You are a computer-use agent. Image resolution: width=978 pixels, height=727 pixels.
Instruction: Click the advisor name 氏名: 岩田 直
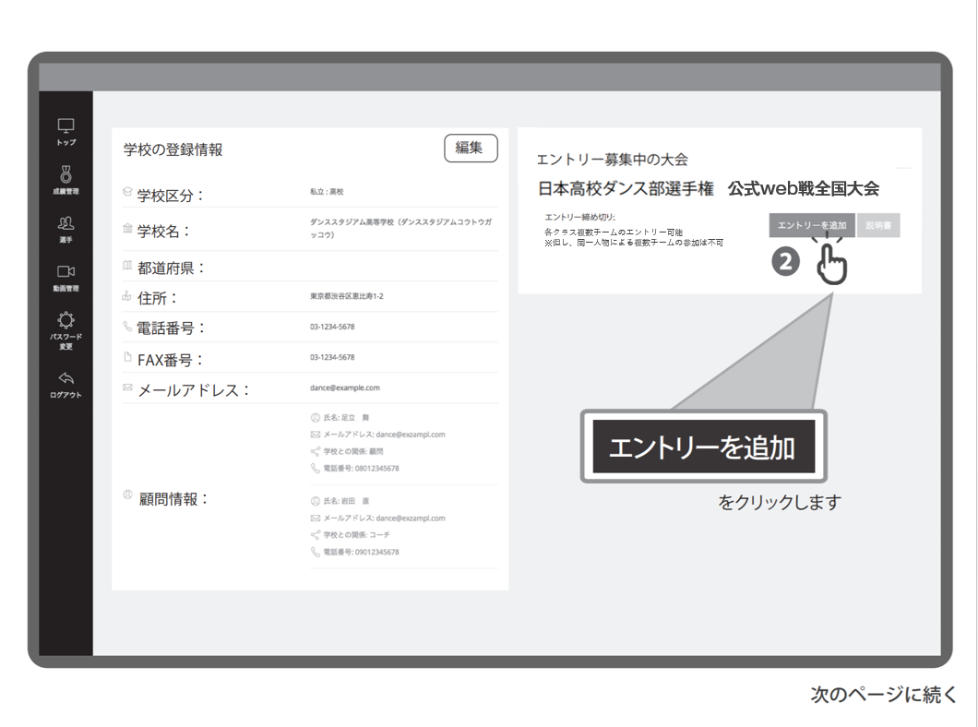click(x=347, y=501)
